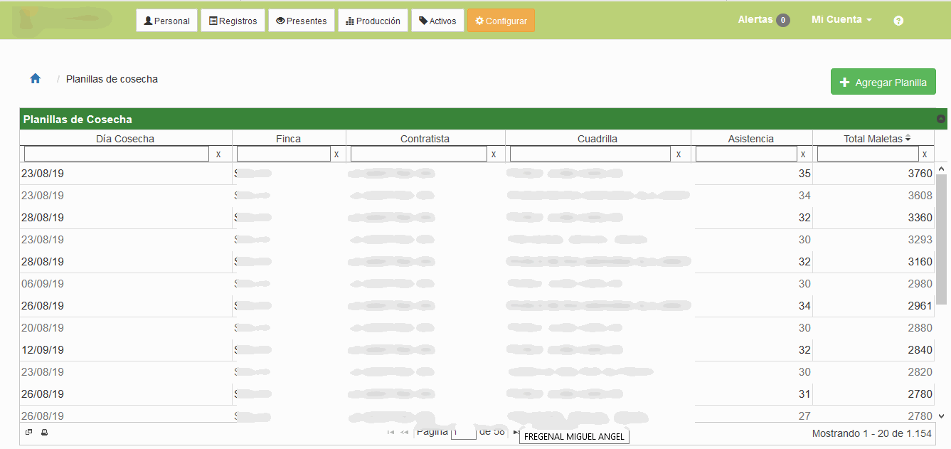The height and width of the screenshot is (449, 951).
Task: Clear the Contratista filter with its x button
Action: 494,153
